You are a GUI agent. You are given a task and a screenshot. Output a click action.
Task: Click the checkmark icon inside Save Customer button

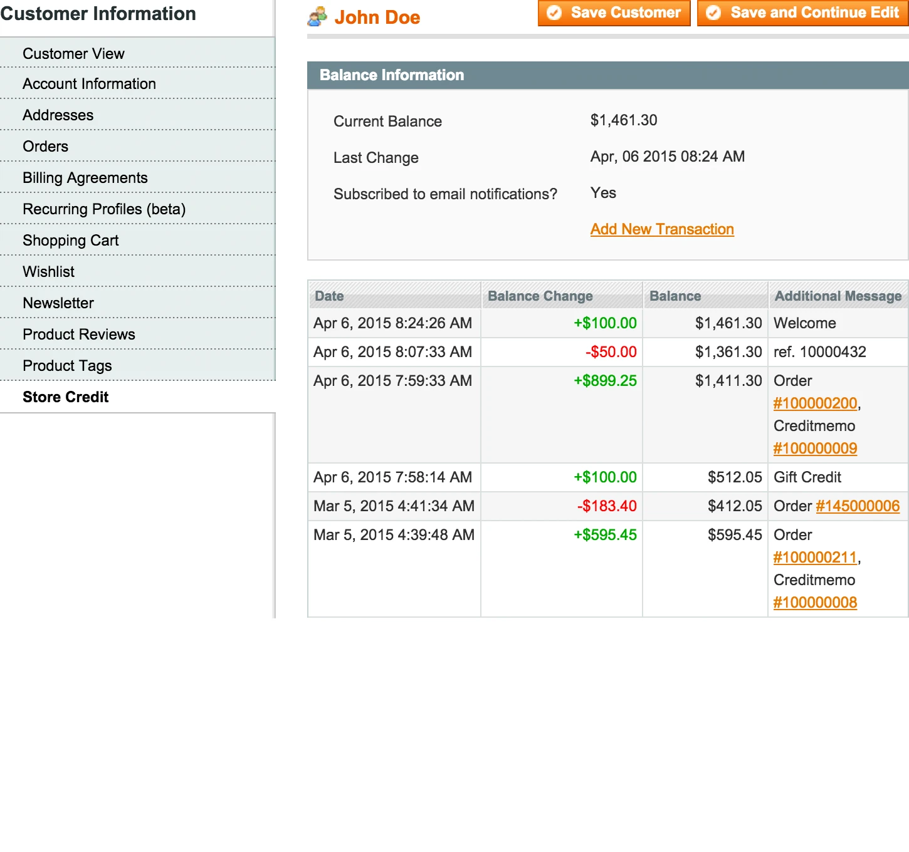554,13
